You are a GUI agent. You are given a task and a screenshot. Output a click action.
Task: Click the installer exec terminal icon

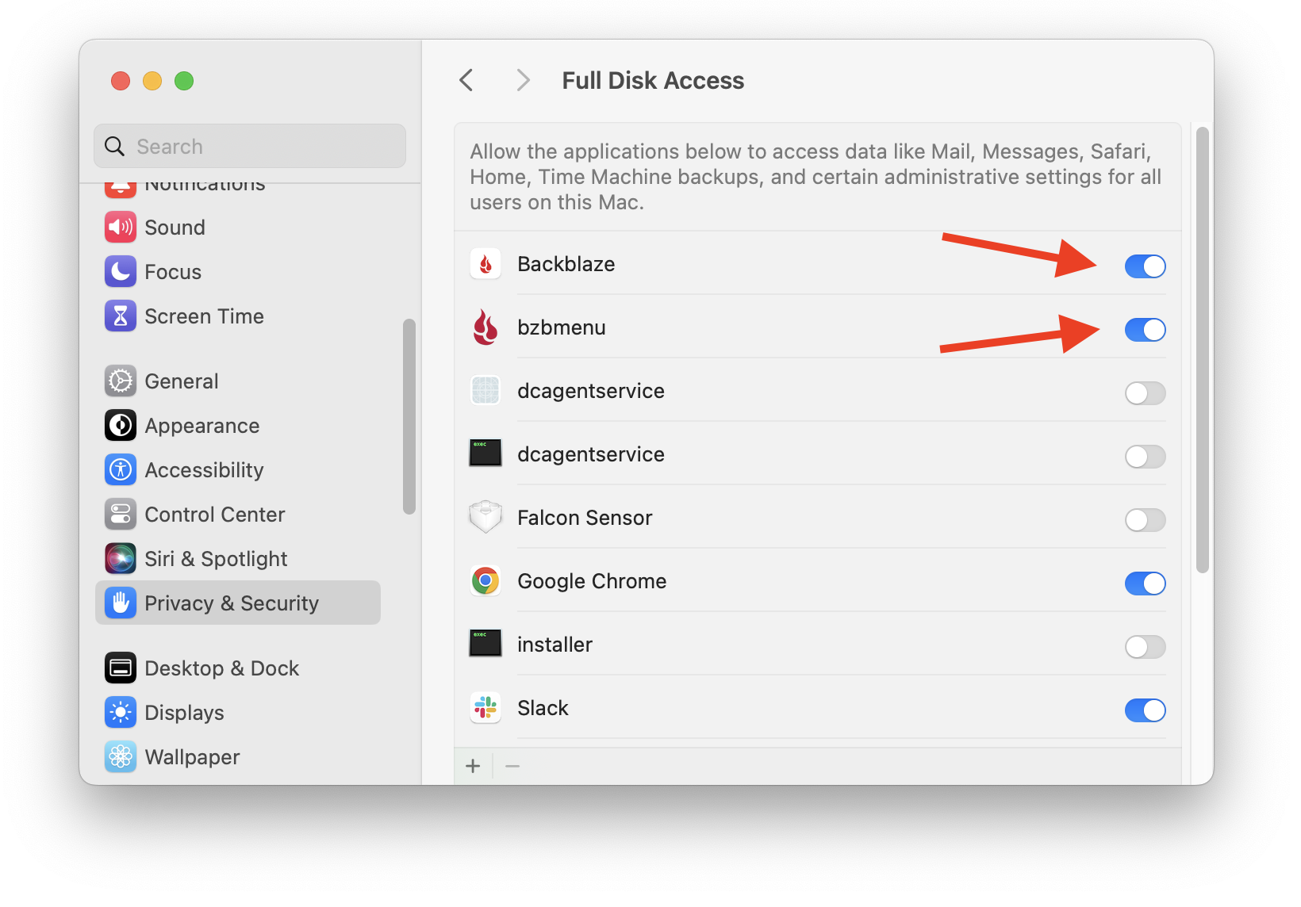[485, 644]
